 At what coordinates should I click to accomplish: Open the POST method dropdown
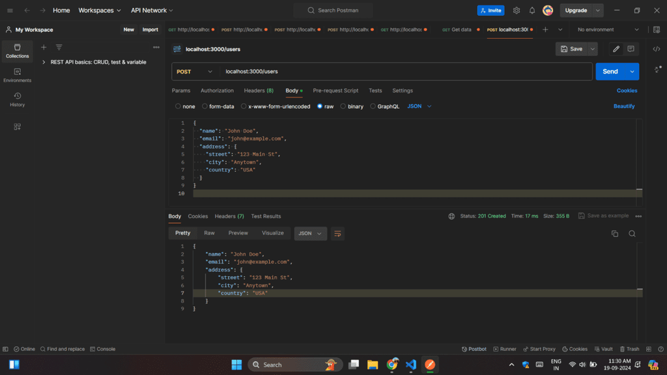coord(194,72)
